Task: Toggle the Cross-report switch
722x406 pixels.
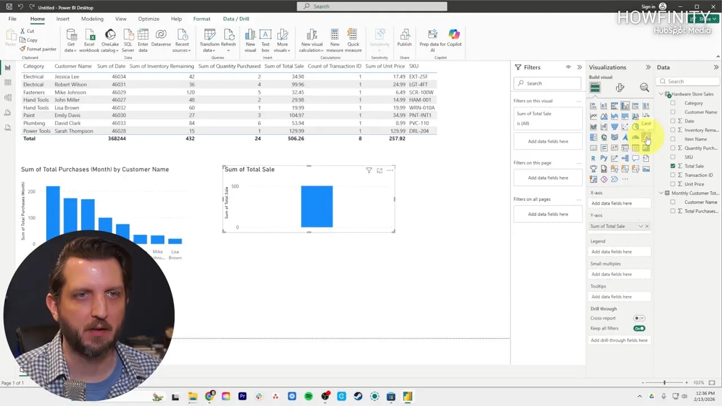Action: (x=639, y=318)
